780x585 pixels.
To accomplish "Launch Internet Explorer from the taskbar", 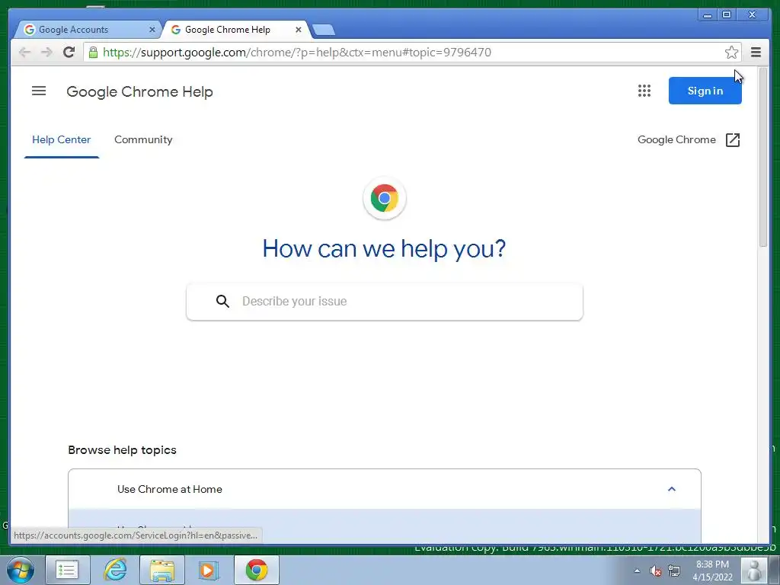I will pyautogui.click(x=116, y=570).
